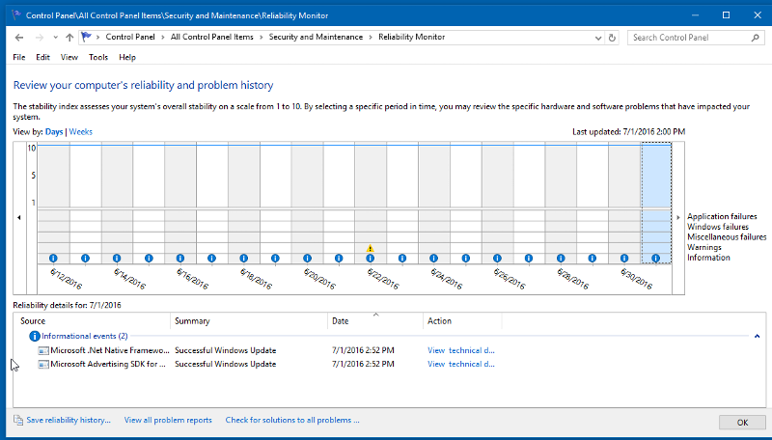Click the Back navigation arrow
Viewport: 772px width, 440px height.
tap(19, 38)
